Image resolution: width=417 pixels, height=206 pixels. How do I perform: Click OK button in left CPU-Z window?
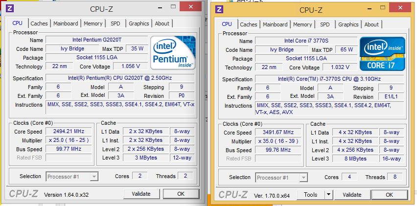pos(181,194)
